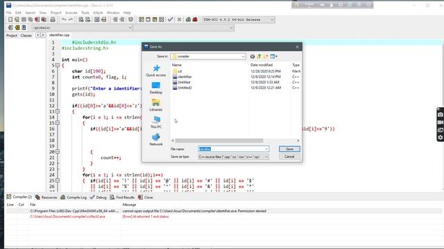The width and height of the screenshot is (444, 249).
Task: Select the identifier file in list
Action: coord(182,77)
